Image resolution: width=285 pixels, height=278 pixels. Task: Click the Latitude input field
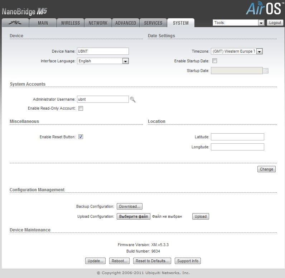[x=237, y=137]
